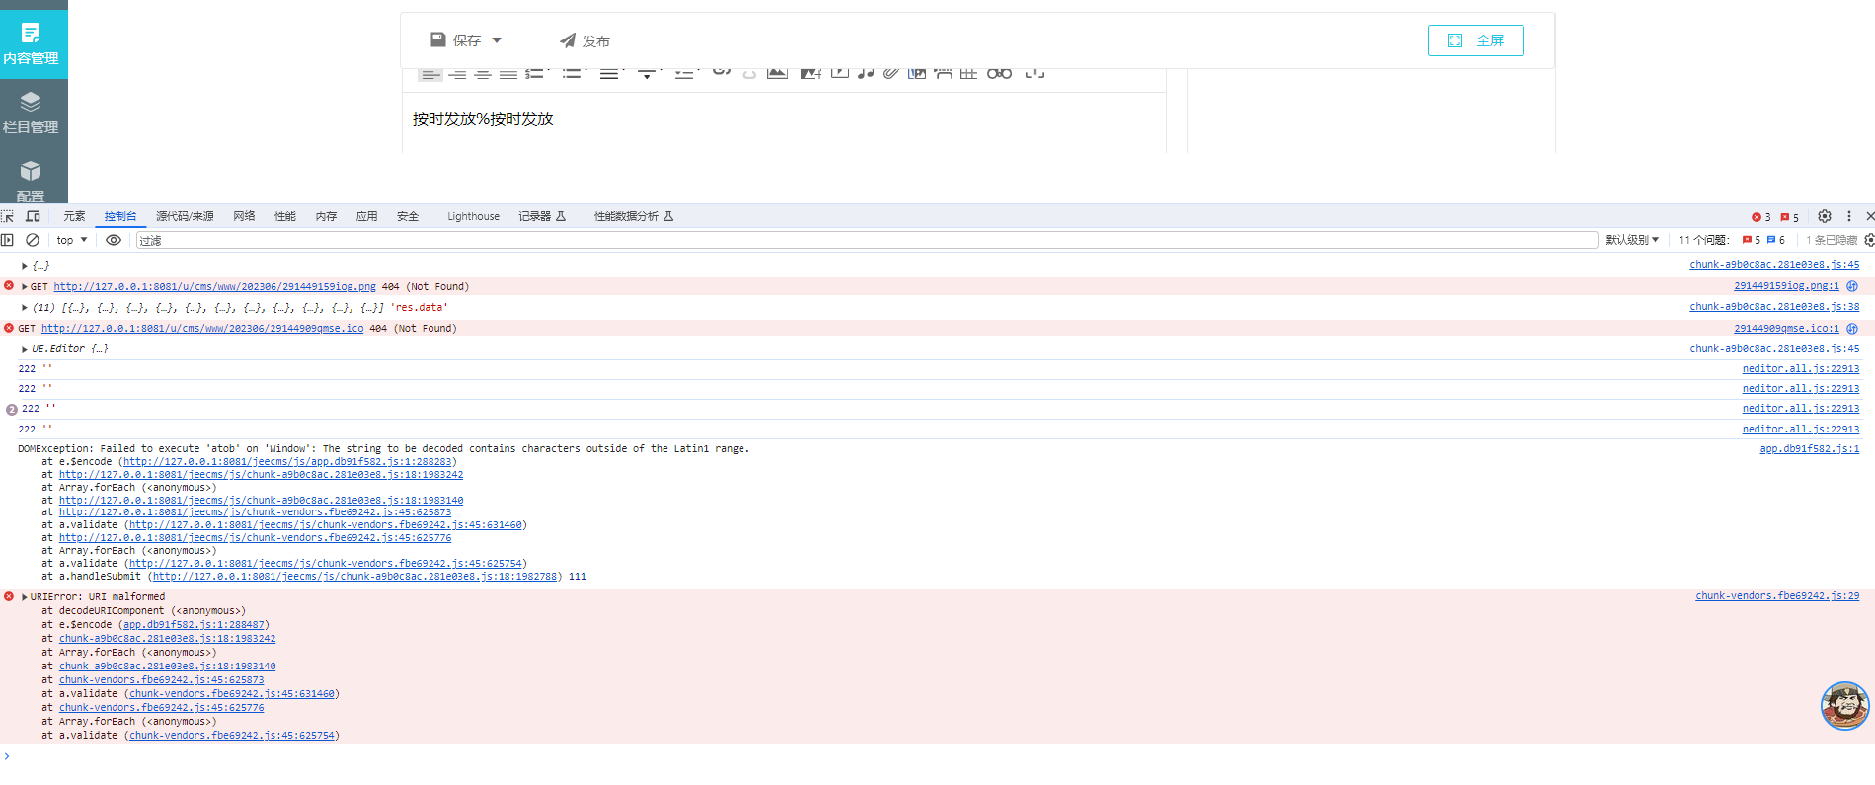Switch to the 元素 DevTools tab
This screenshot has width=1875, height=785.
point(74,216)
